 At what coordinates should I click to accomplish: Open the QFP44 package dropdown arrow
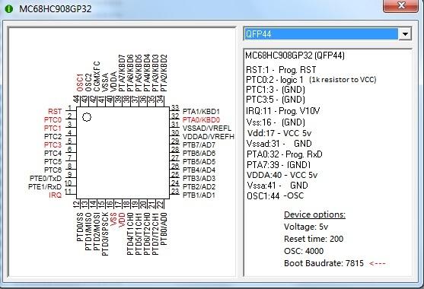click(405, 34)
